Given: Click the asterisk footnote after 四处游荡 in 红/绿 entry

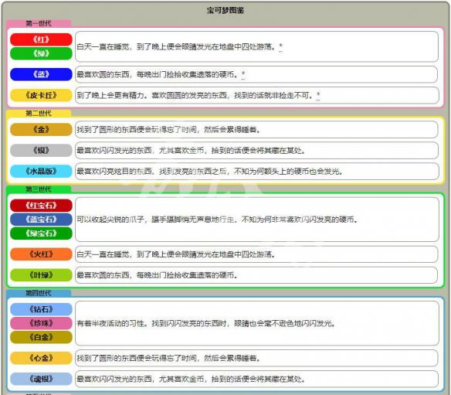Looking at the screenshot, I should click(x=281, y=46).
